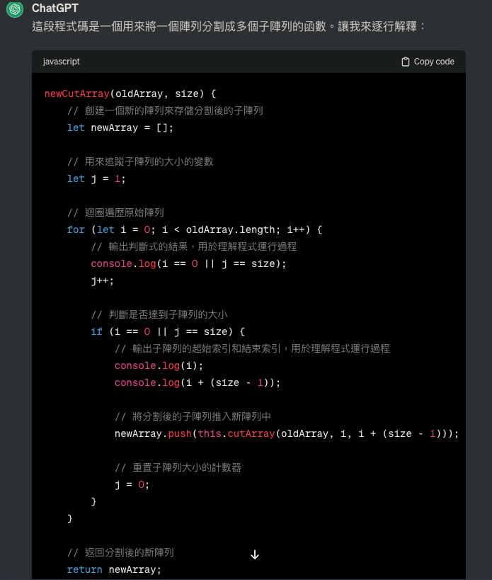Click the Copy code button label

(x=433, y=62)
